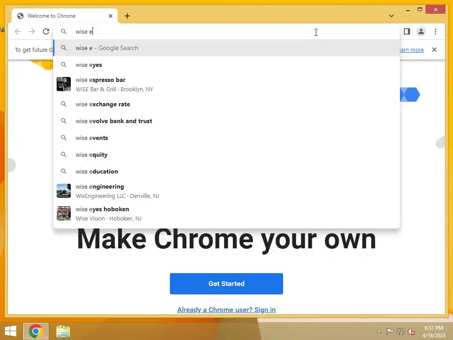Viewport: 453px width, 340px height.
Task: Close the Welcome to Chrome tab
Action: pyautogui.click(x=110, y=16)
